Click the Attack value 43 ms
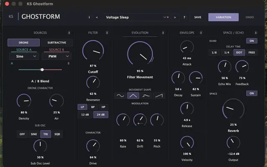This screenshot has width=267, height=167. pos(187,58)
